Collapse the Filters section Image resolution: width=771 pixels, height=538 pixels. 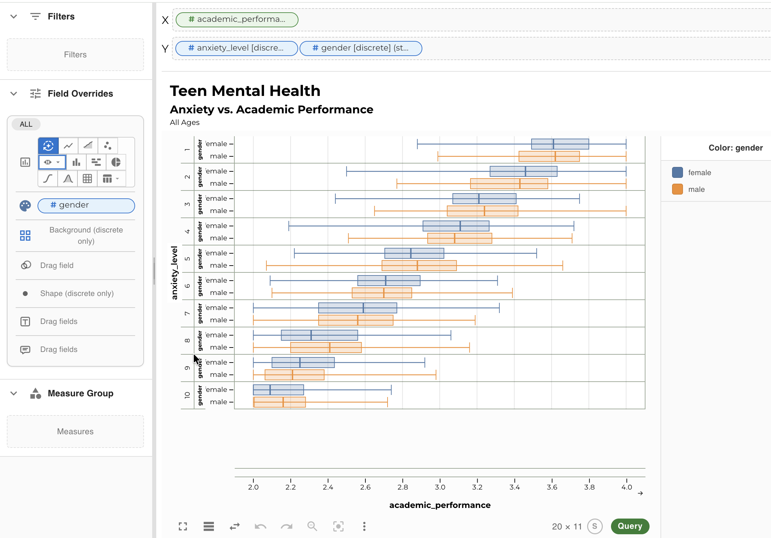(x=14, y=16)
